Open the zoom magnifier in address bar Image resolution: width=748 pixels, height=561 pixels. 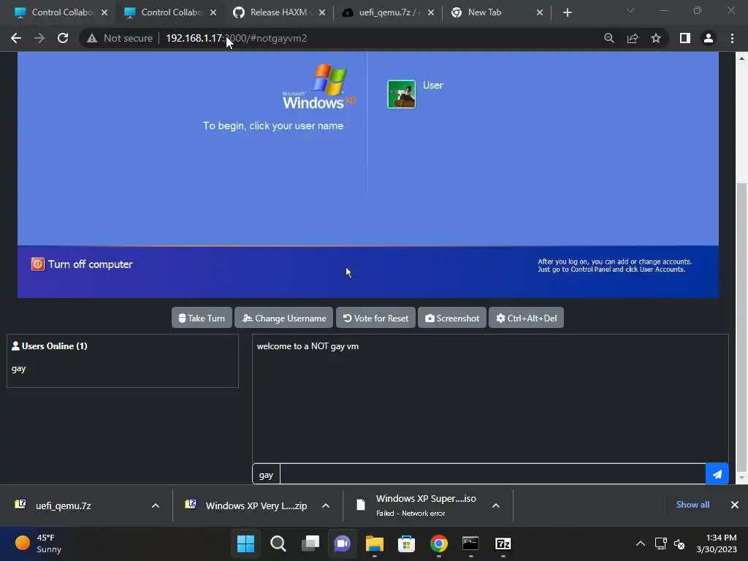pyautogui.click(x=608, y=38)
